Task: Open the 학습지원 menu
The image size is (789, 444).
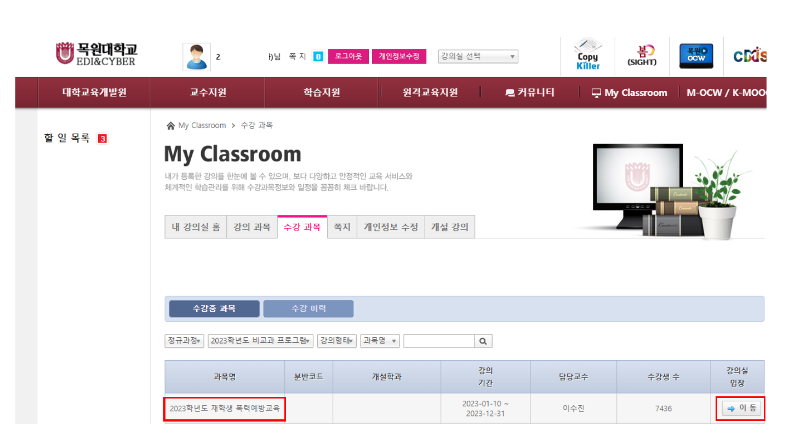Action: 322,93
